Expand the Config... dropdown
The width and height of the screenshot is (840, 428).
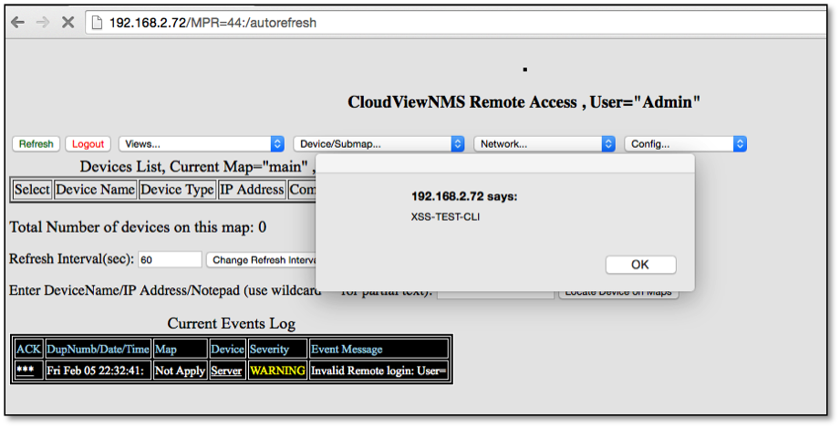(685, 144)
